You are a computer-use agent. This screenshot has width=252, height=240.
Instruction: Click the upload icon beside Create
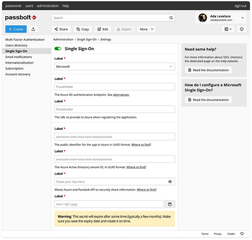tap(32, 29)
